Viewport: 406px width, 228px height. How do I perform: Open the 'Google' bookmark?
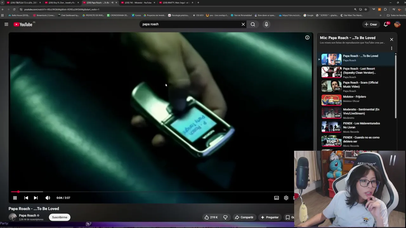click(x=308, y=15)
